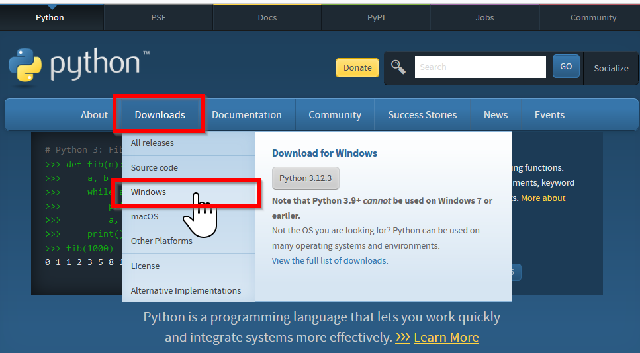Open the Documentation nav menu
The height and width of the screenshot is (353, 640).
click(246, 115)
